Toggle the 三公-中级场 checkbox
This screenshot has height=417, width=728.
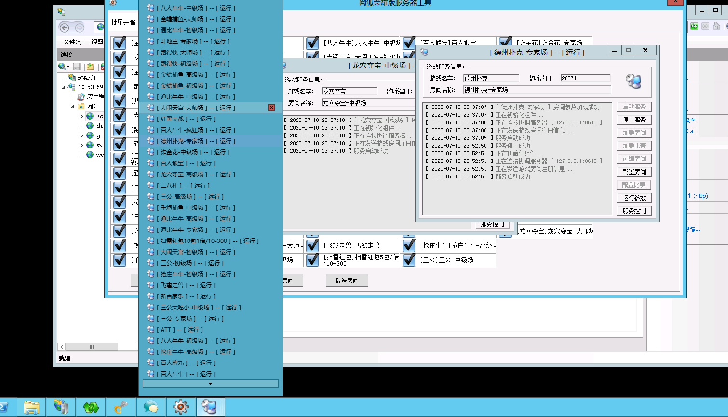(409, 260)
